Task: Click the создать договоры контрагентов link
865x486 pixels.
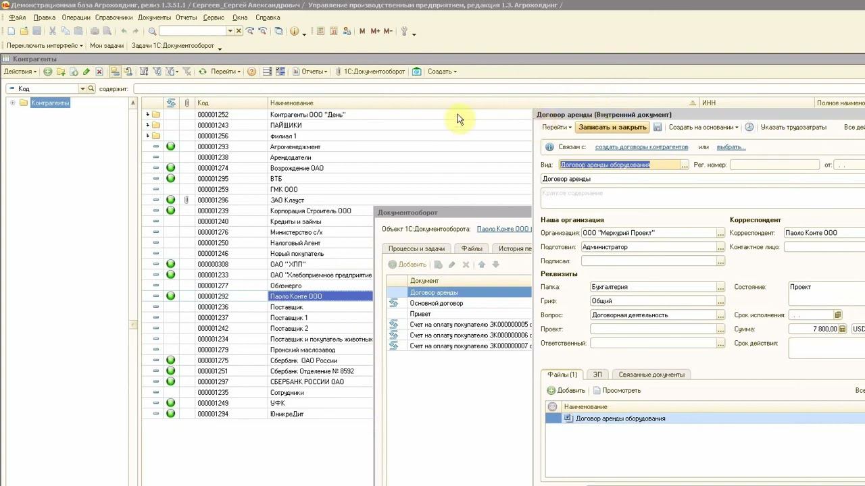Action: click(x=641, y=147)
